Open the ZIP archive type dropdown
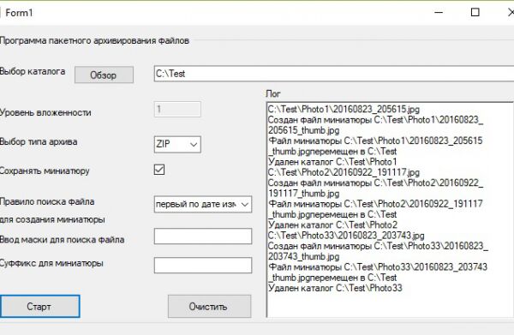 tap(177, 144)
